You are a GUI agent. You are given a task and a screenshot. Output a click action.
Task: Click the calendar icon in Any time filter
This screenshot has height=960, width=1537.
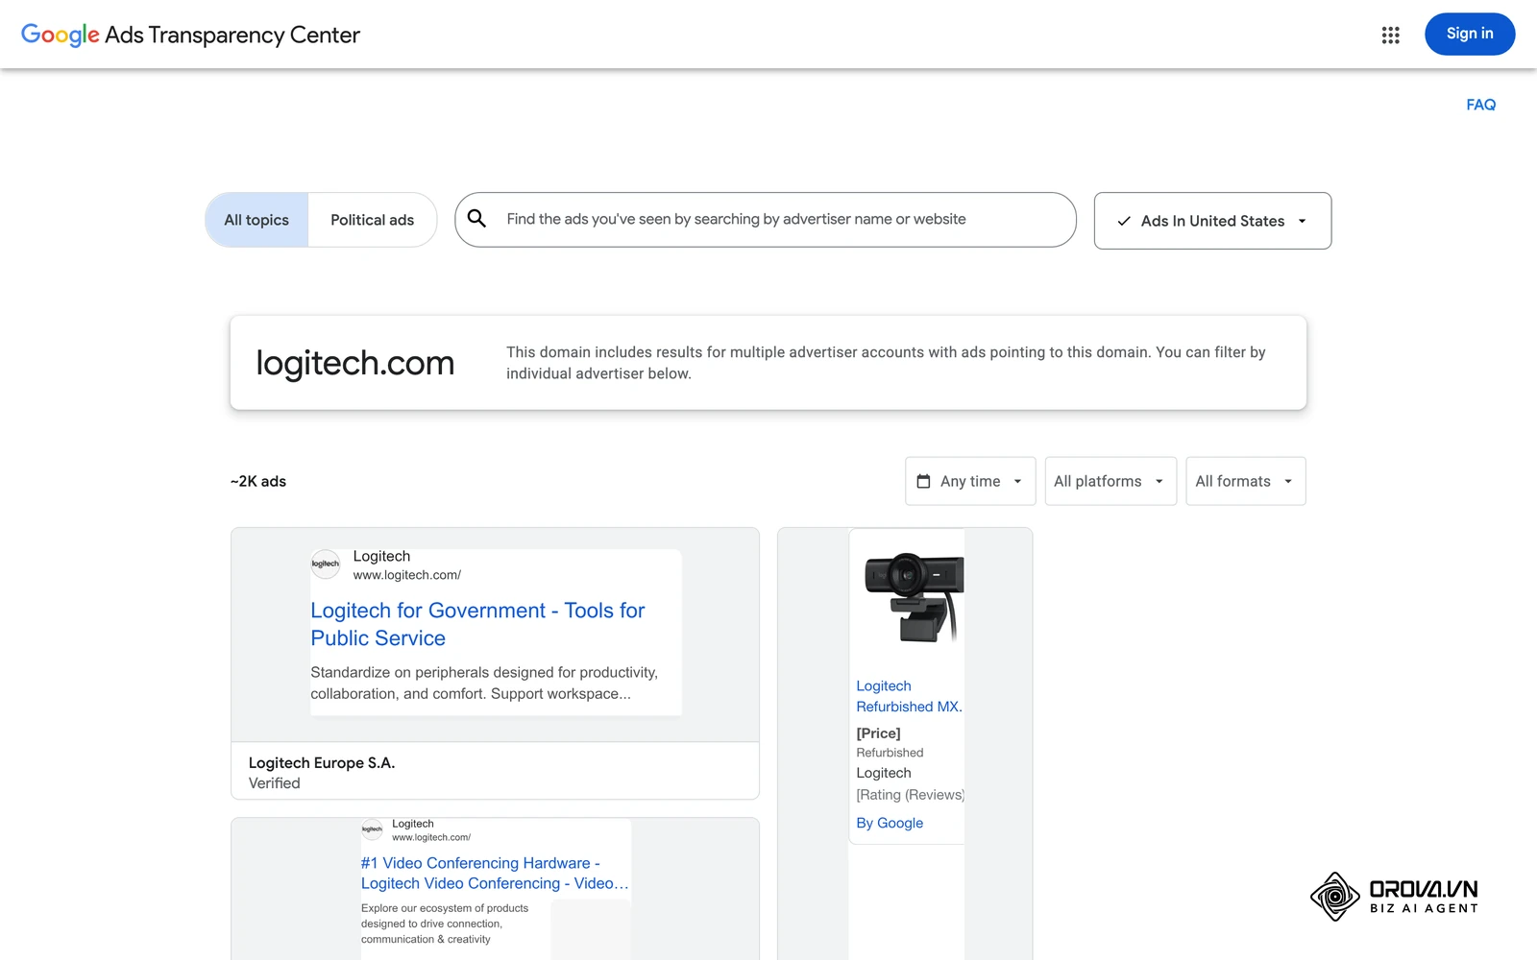point(923,481)
